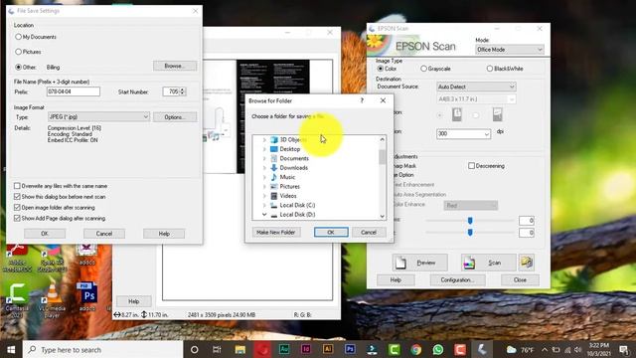Collapse Local Disk (D:) tree node
The image size is (636, 358).
(264, 215)
